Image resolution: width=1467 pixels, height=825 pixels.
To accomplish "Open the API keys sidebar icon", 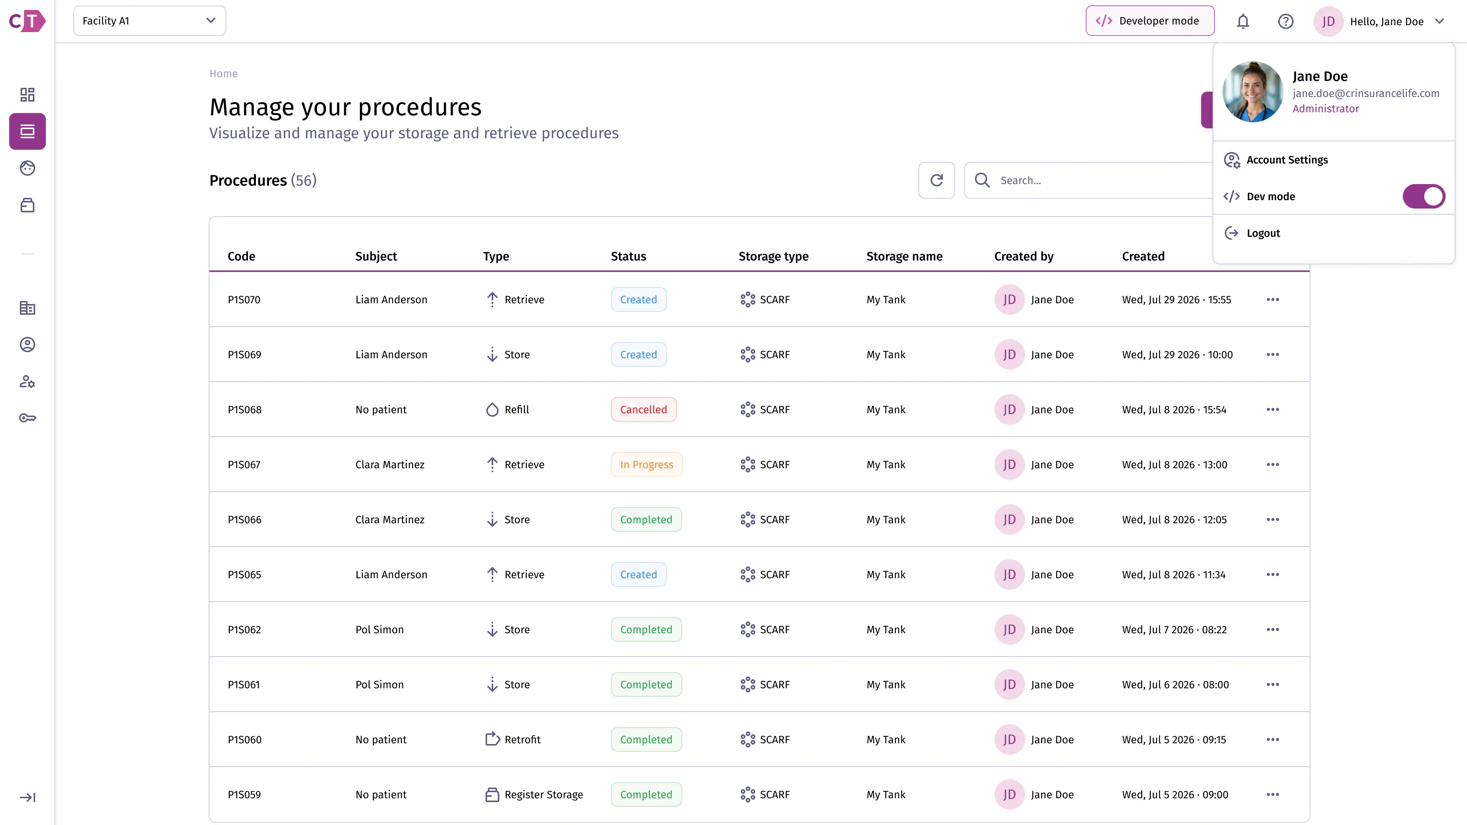I will 28,418.
